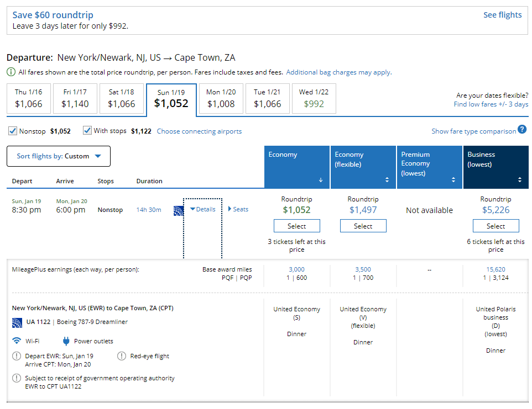
Task: Click the 8:30 pm departure time
Action: (x=27, y=210)
